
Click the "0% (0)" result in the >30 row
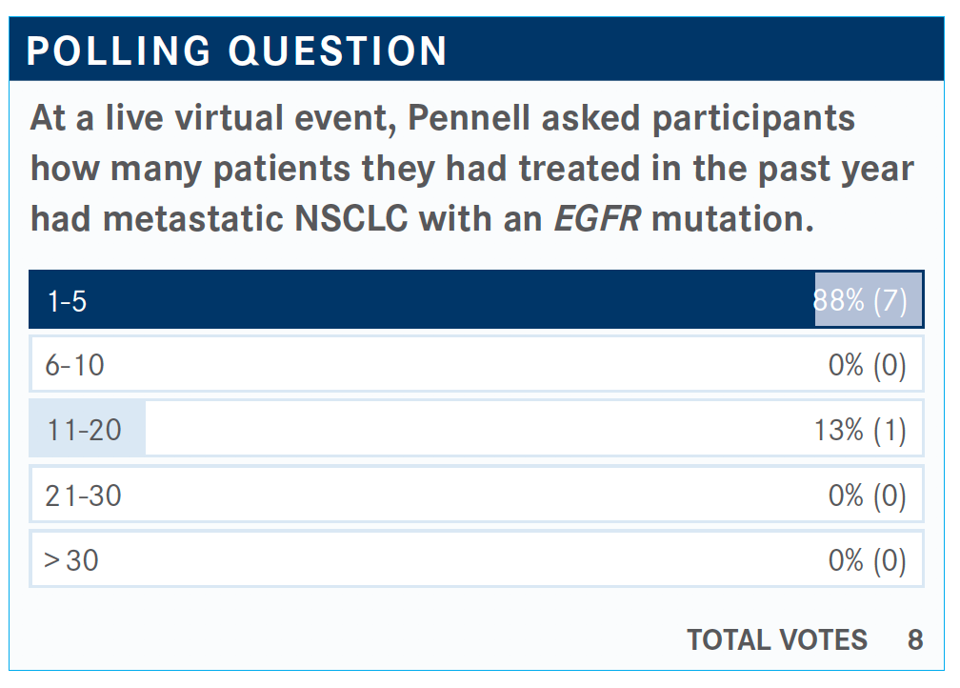(867, 559)
